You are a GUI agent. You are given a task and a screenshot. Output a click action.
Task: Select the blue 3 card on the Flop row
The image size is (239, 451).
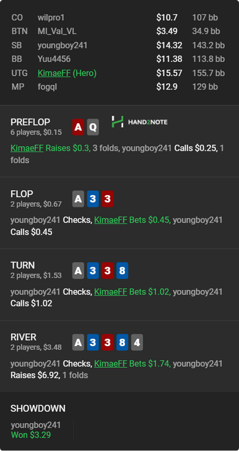(93, 198)
